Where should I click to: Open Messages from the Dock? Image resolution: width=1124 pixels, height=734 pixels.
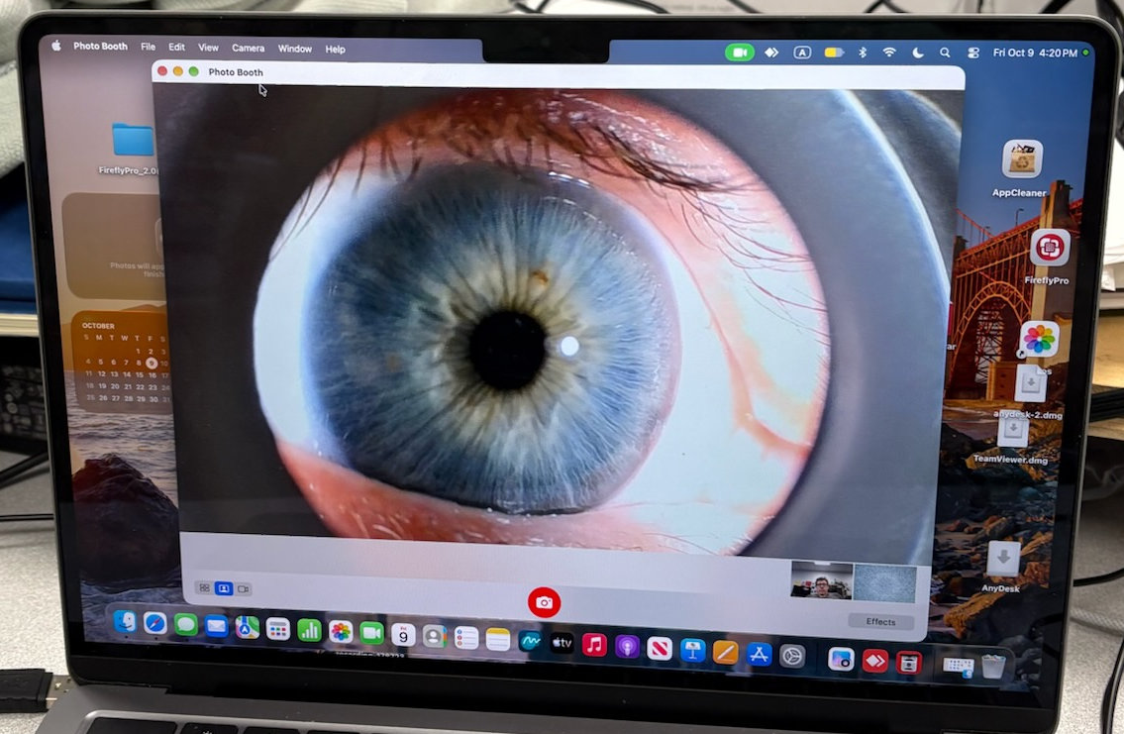coord(185,624)
